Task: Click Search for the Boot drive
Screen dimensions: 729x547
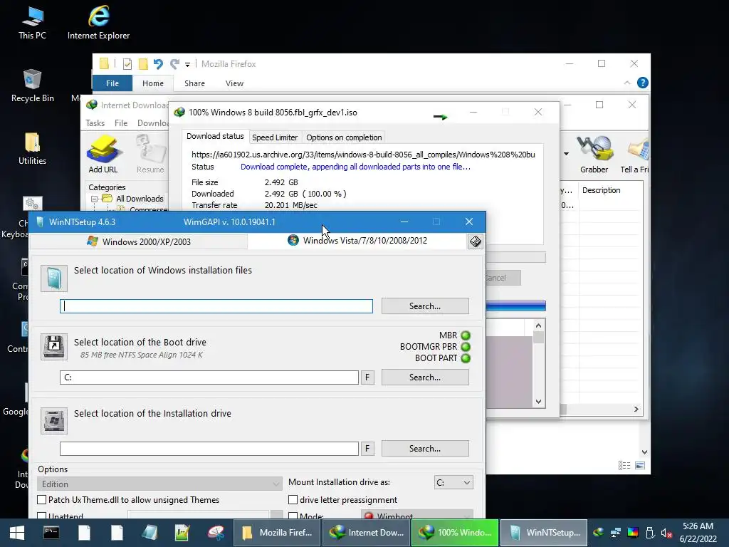Action: 425,377
